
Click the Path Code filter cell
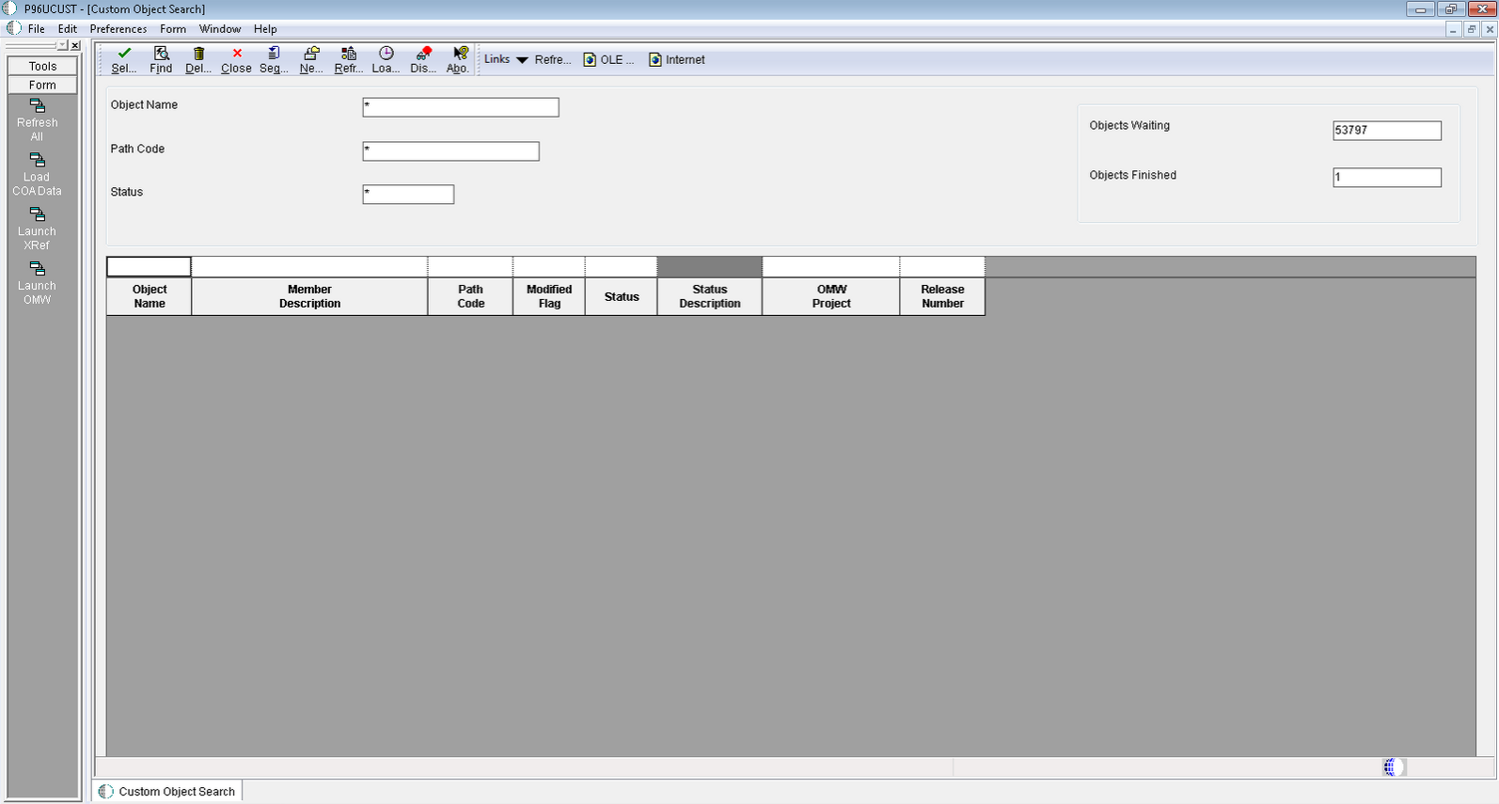tap(470, 267)
